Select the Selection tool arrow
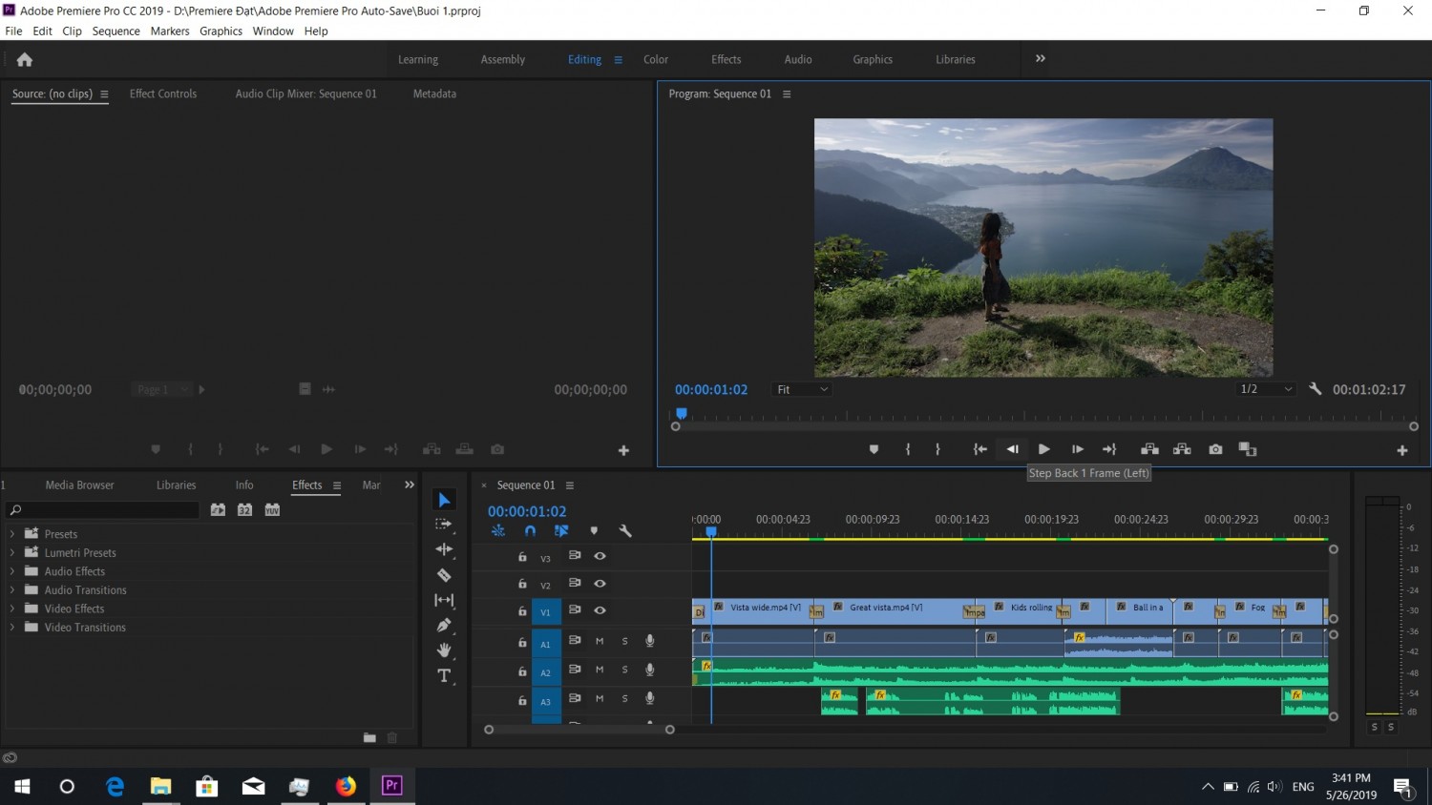The height and width of the screenshot is (805, 1432). pos(444,500)
